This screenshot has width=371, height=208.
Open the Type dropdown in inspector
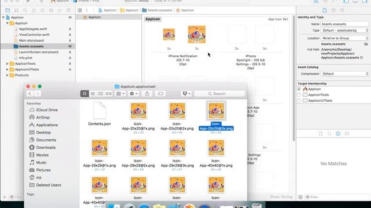[345, 31]
